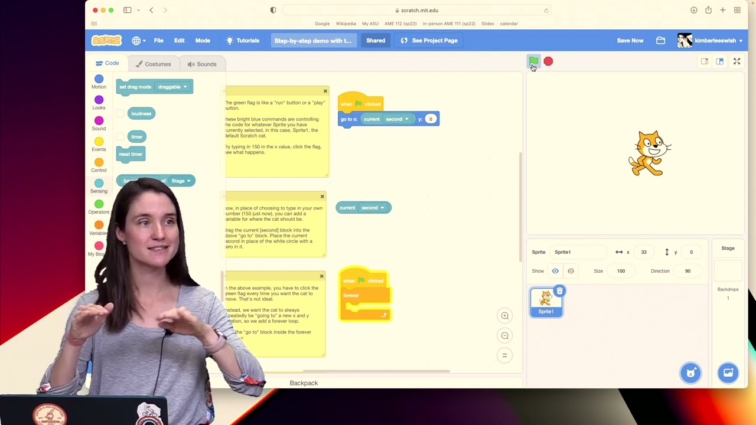Click See Project Page

point(429,41)
